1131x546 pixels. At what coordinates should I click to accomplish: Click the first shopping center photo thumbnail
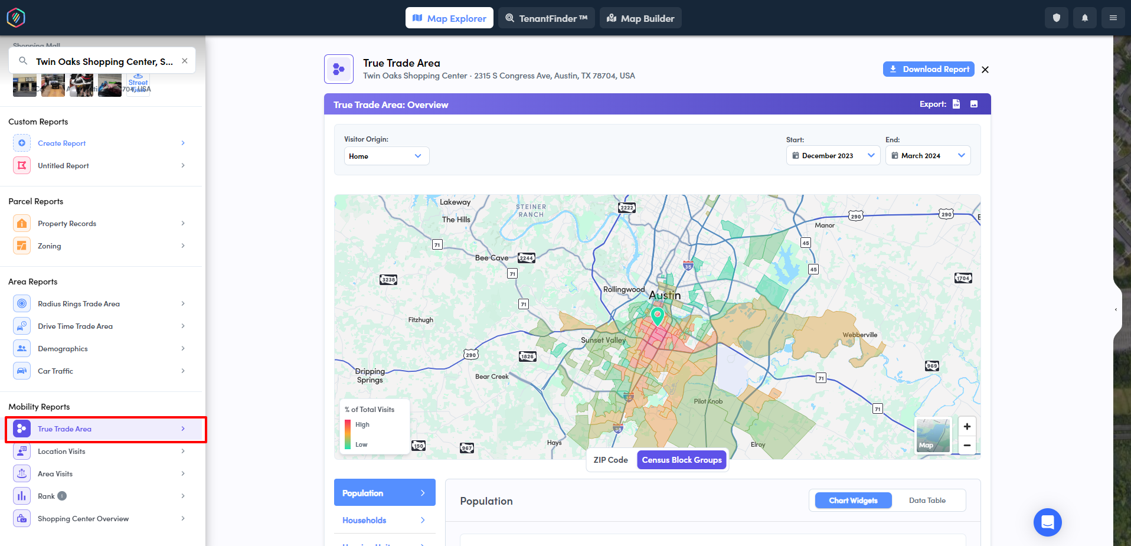[25, 85]
